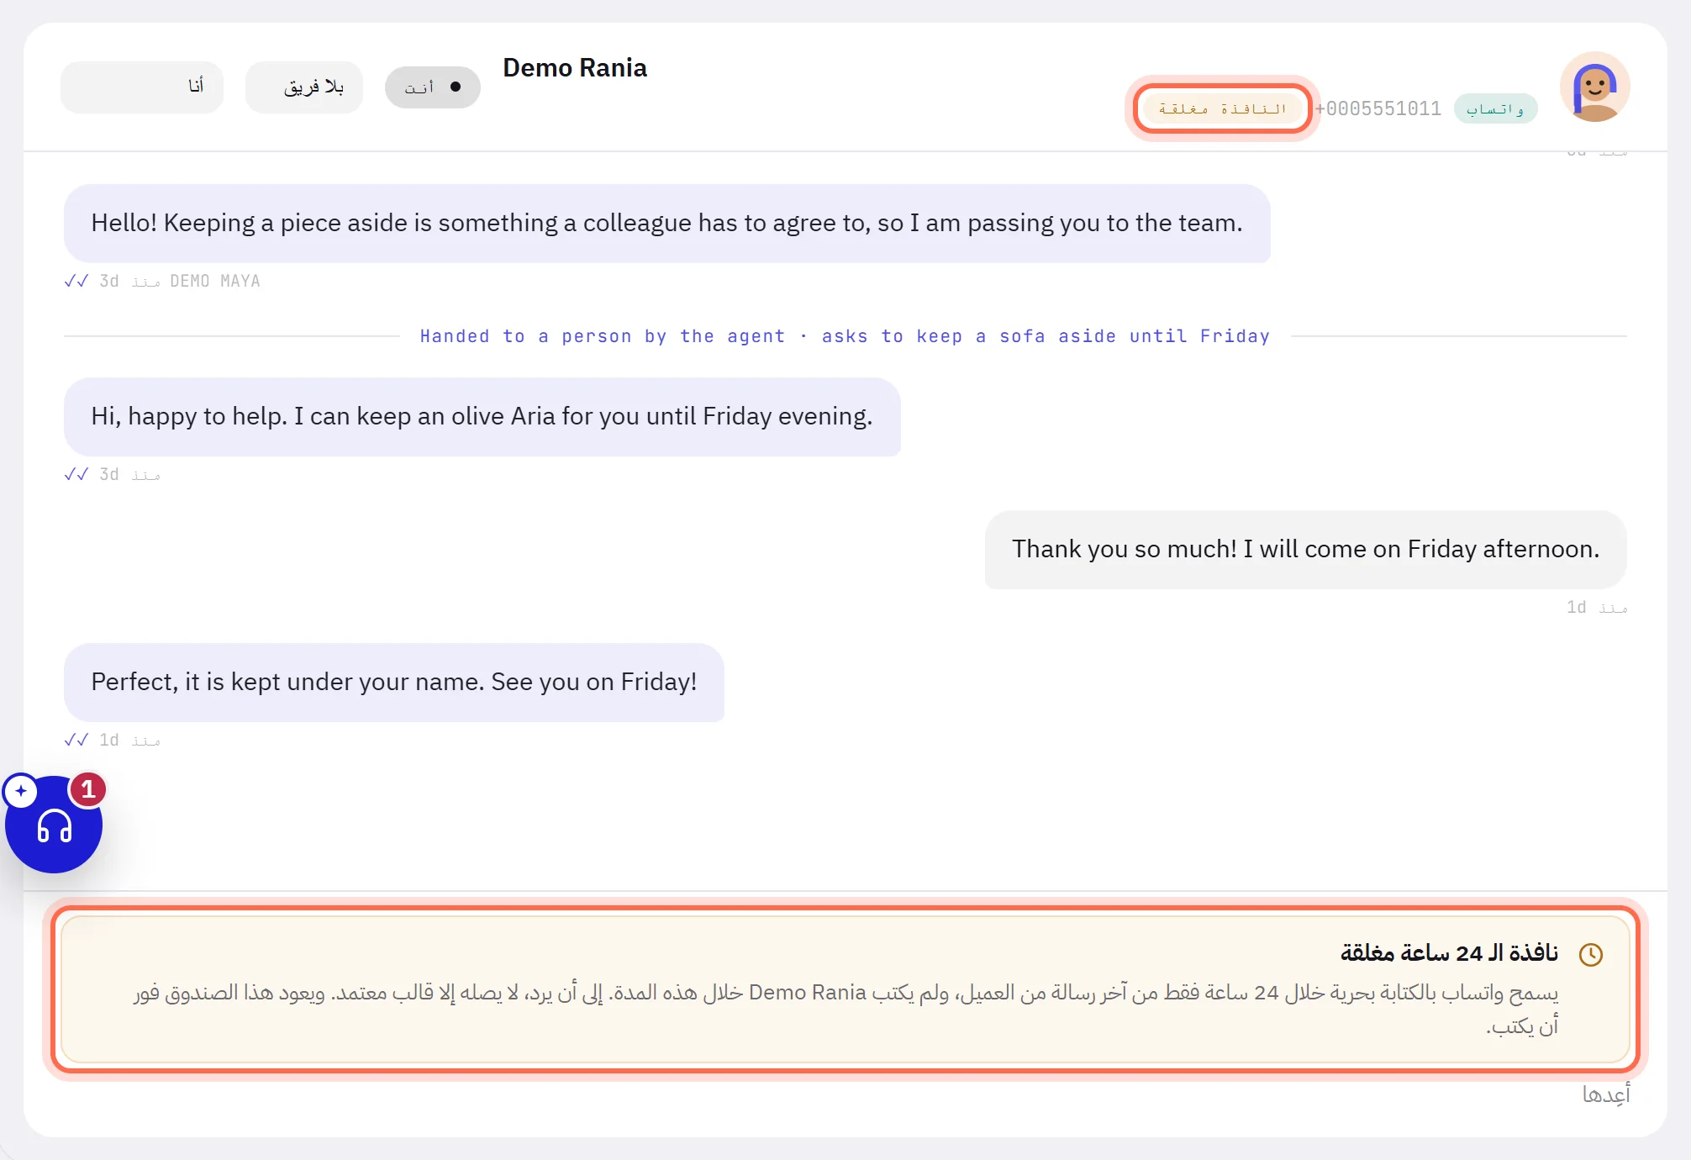The width and height of the screenshot is (1691, 1160).
Task: Click the أعِدها link below the notice
Action: (1605, 1094)
